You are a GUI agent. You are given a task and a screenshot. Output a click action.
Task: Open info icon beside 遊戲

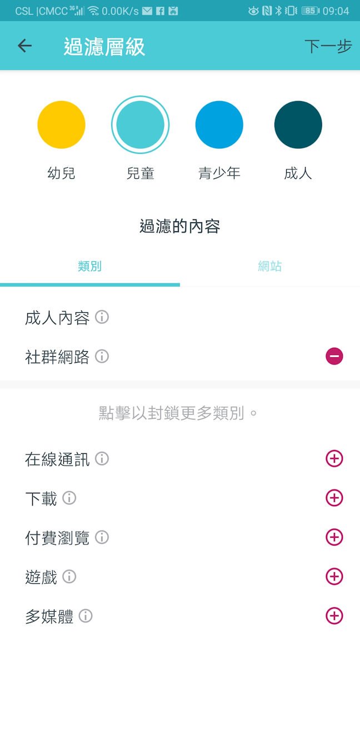coord(69,577)
